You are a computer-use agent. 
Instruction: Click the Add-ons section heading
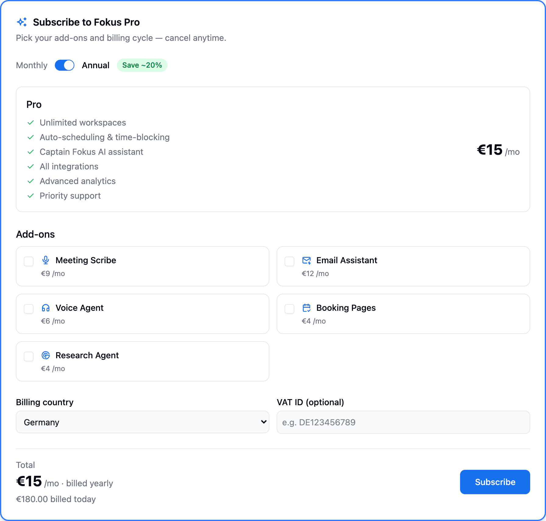coord(35,234)
